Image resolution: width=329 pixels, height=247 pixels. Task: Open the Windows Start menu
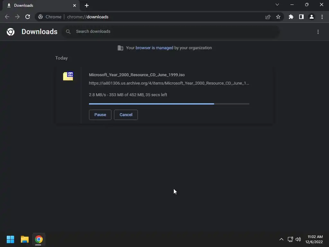pyautogui.click(x=10, y=239)
